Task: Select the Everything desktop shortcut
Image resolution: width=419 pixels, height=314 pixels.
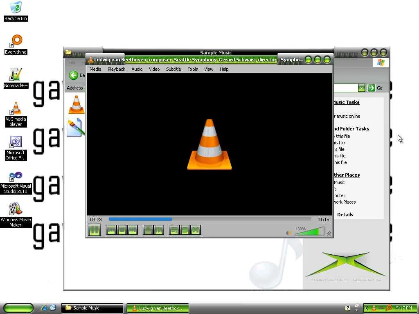Action: tap(16, 45)
